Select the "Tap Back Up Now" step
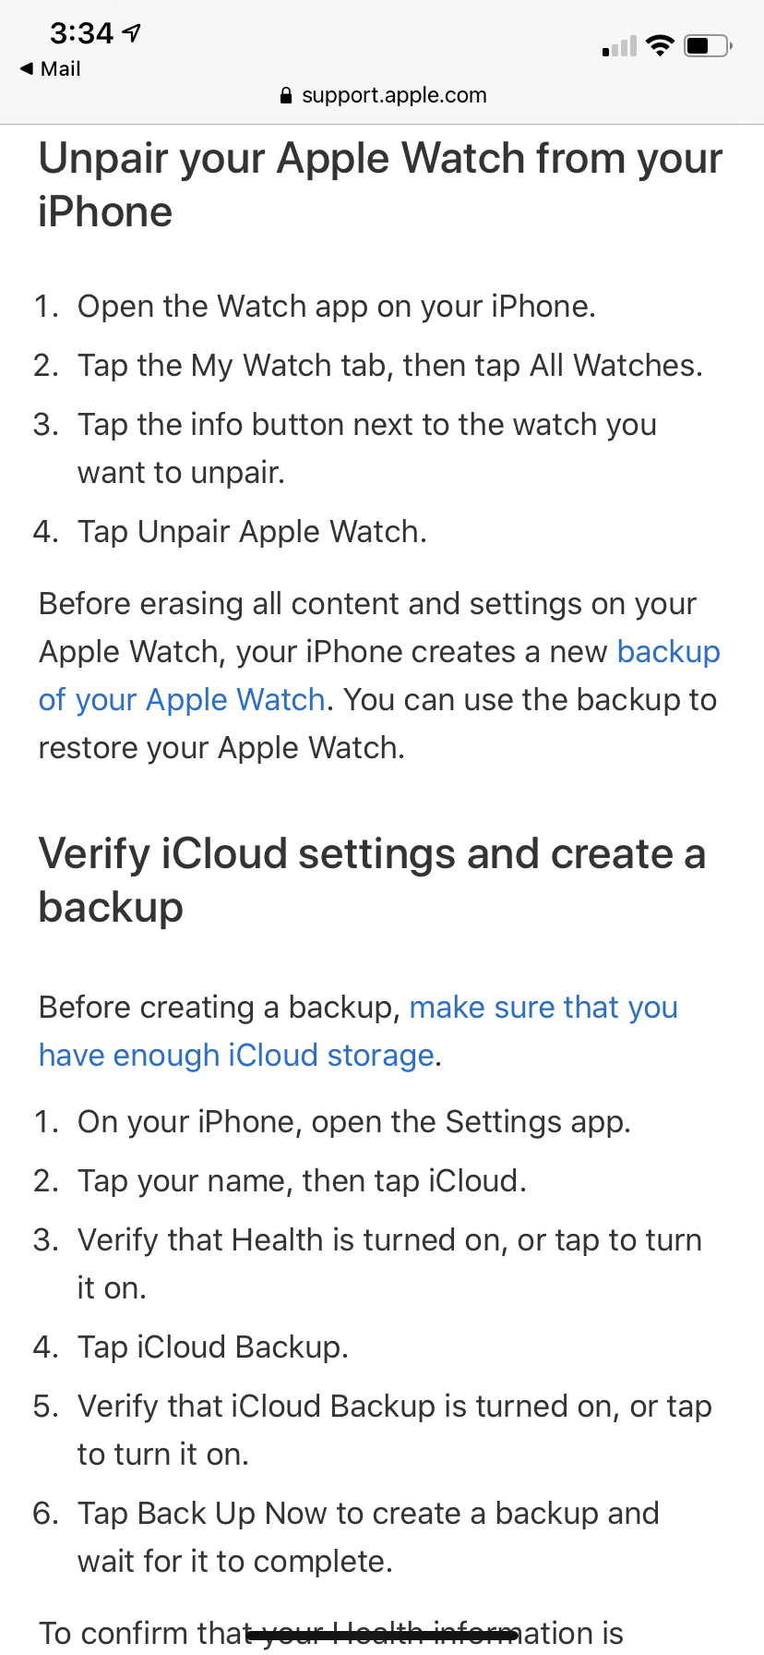Viewport: 764px width, 1655px height. click(367, 1514)
